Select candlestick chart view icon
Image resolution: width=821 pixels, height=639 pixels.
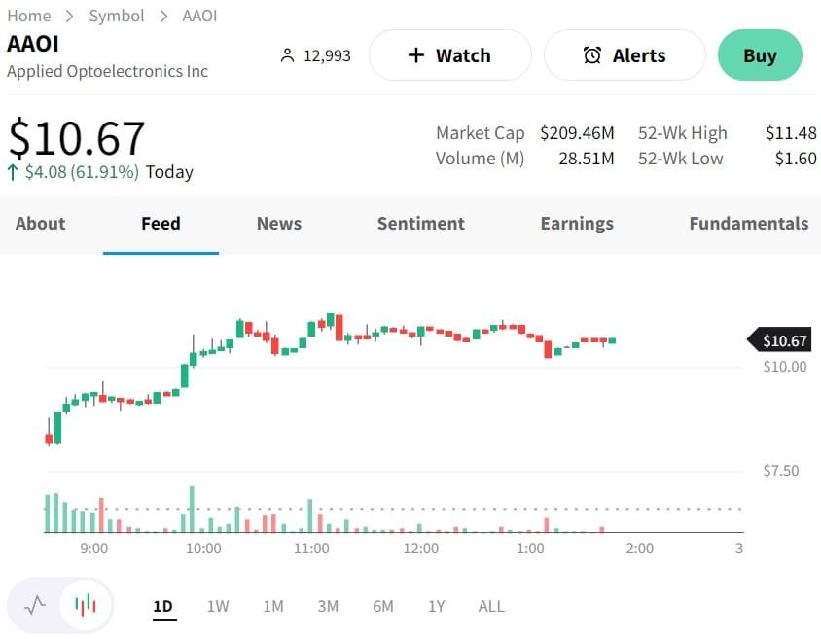click(x=87, y=606)
